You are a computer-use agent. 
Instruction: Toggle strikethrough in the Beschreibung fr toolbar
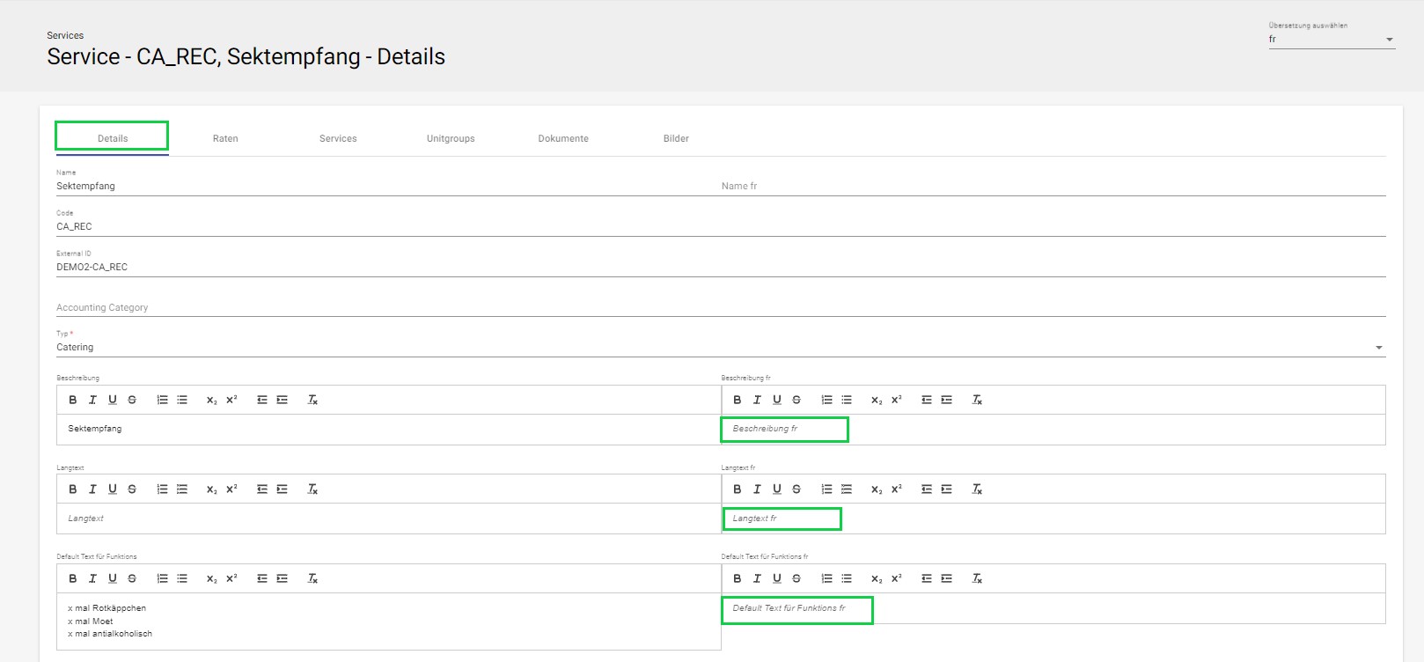coord(796,400)
